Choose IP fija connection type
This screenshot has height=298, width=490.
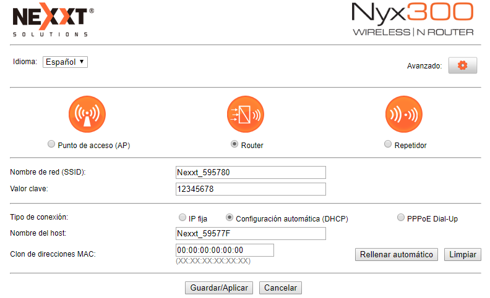click(x=182, y=217)
